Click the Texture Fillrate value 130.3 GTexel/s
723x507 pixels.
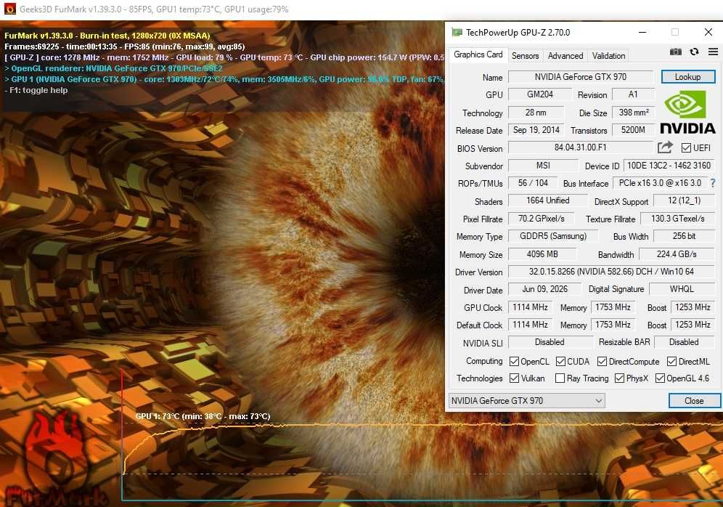(x=678, y=218)
